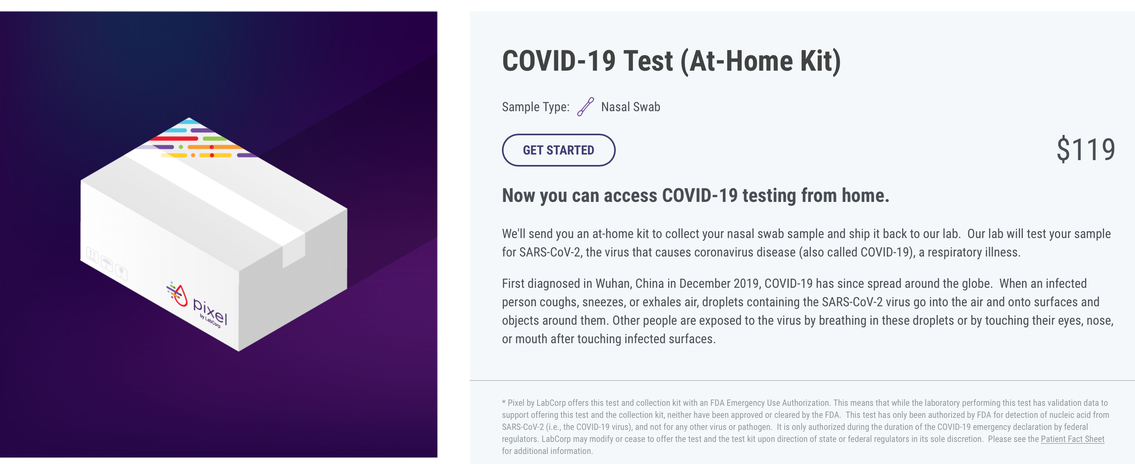
Task: Click the 'pixel by LabCorp' text on the box
Action: click(211, 313)
